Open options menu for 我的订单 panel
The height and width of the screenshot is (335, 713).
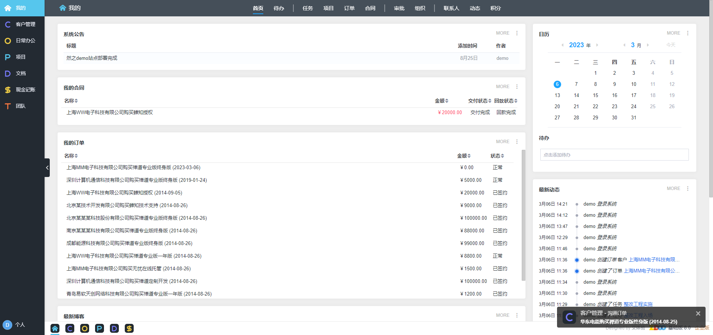pyautogui.click(x=517, y=142)
